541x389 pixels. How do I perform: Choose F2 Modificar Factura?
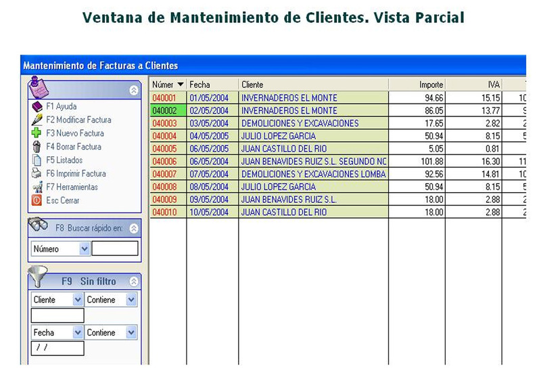pos(78,120)
